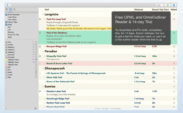
Task: Collapse the Sunrise section
Action: pyautogui.click(x=43, y=87)
